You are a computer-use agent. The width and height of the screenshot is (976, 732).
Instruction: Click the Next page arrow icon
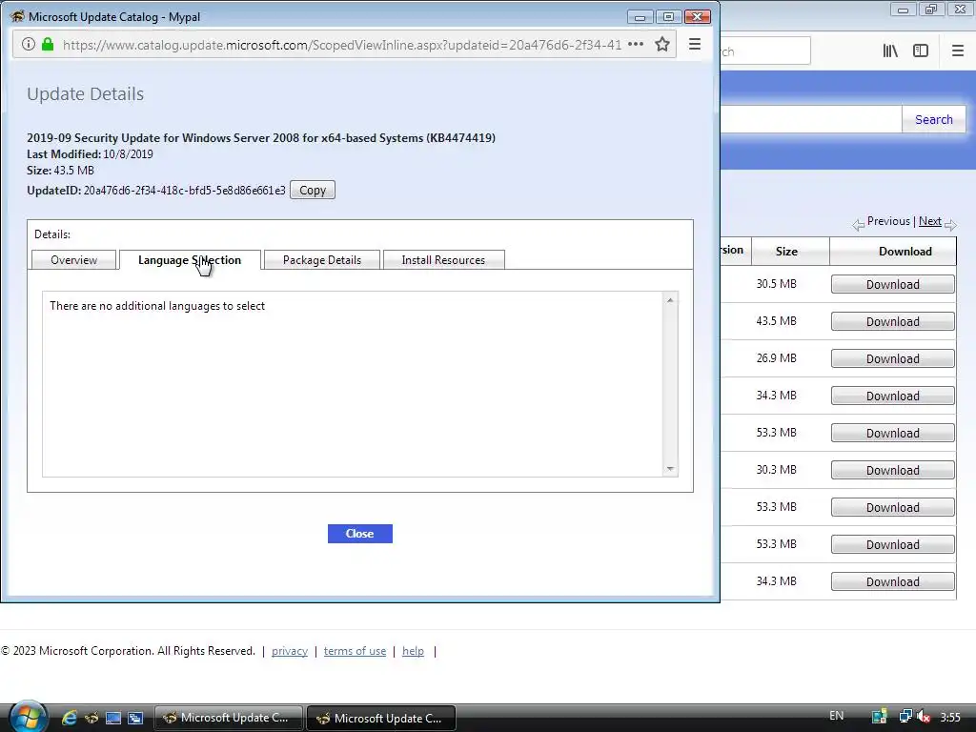(x=950, y=224)
